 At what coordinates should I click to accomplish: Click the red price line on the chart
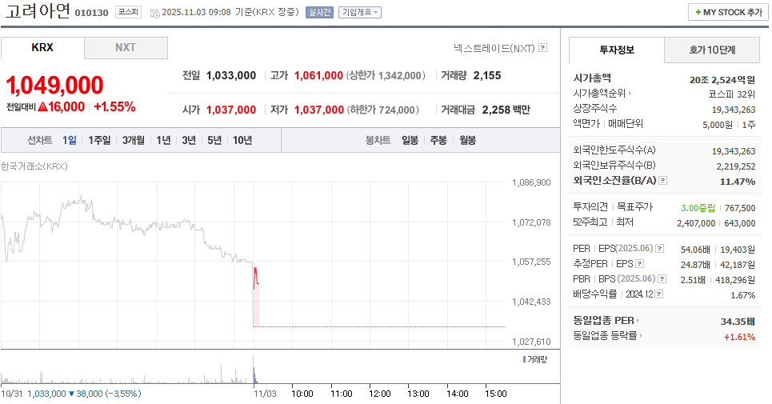click(x=255, y=277)
